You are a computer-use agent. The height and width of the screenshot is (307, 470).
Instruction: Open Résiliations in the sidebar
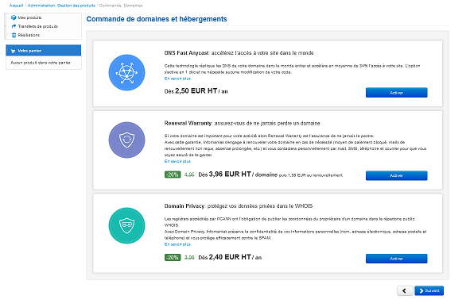point(29,35)
